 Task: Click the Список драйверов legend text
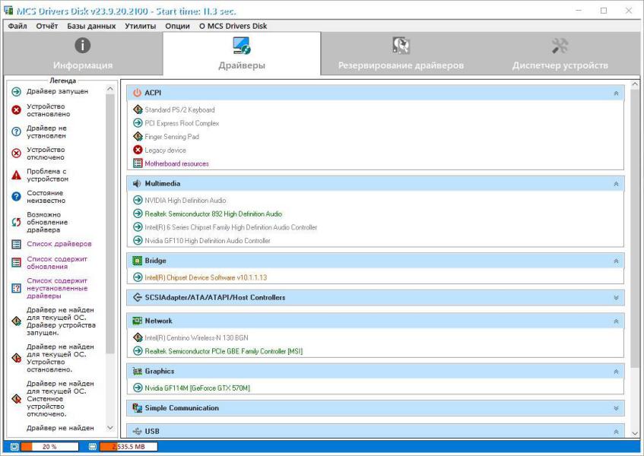[x=59, y=244]
